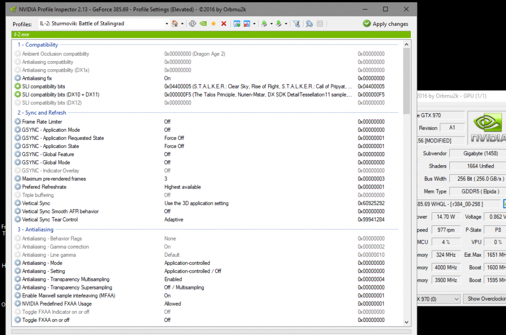The image size is (506, 335).
Task: Click the greyed-out bit value editor icon
Action: 320,24
